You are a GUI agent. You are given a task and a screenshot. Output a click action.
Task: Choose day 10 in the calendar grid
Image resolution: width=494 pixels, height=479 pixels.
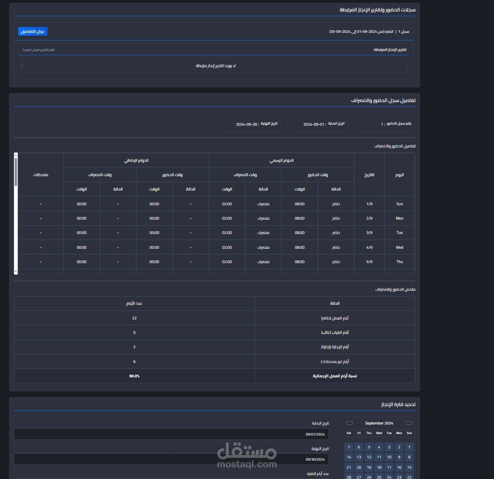tap(389, 457)
